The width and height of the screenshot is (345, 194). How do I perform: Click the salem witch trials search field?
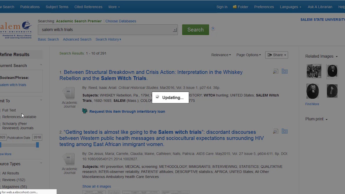click(105, 30)
